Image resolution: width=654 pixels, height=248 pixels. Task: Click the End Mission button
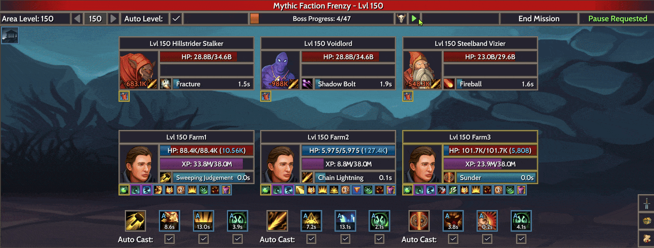coord(539,19)
